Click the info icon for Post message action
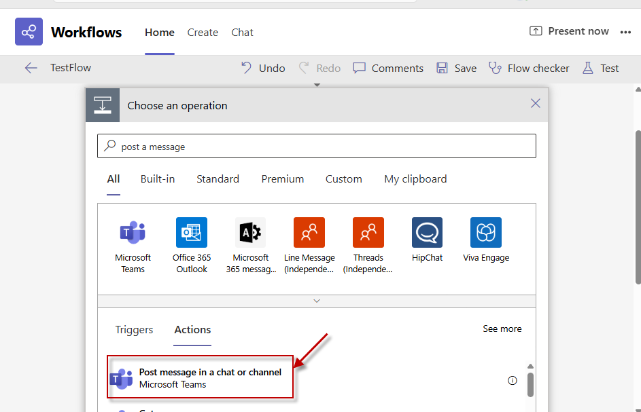The height and width of the screenshot is (412, 641). pos(513,381)
